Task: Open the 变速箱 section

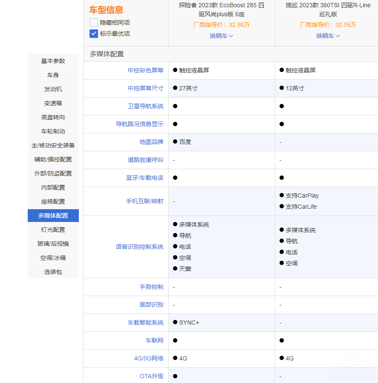Action: click(x=53, y=103)
